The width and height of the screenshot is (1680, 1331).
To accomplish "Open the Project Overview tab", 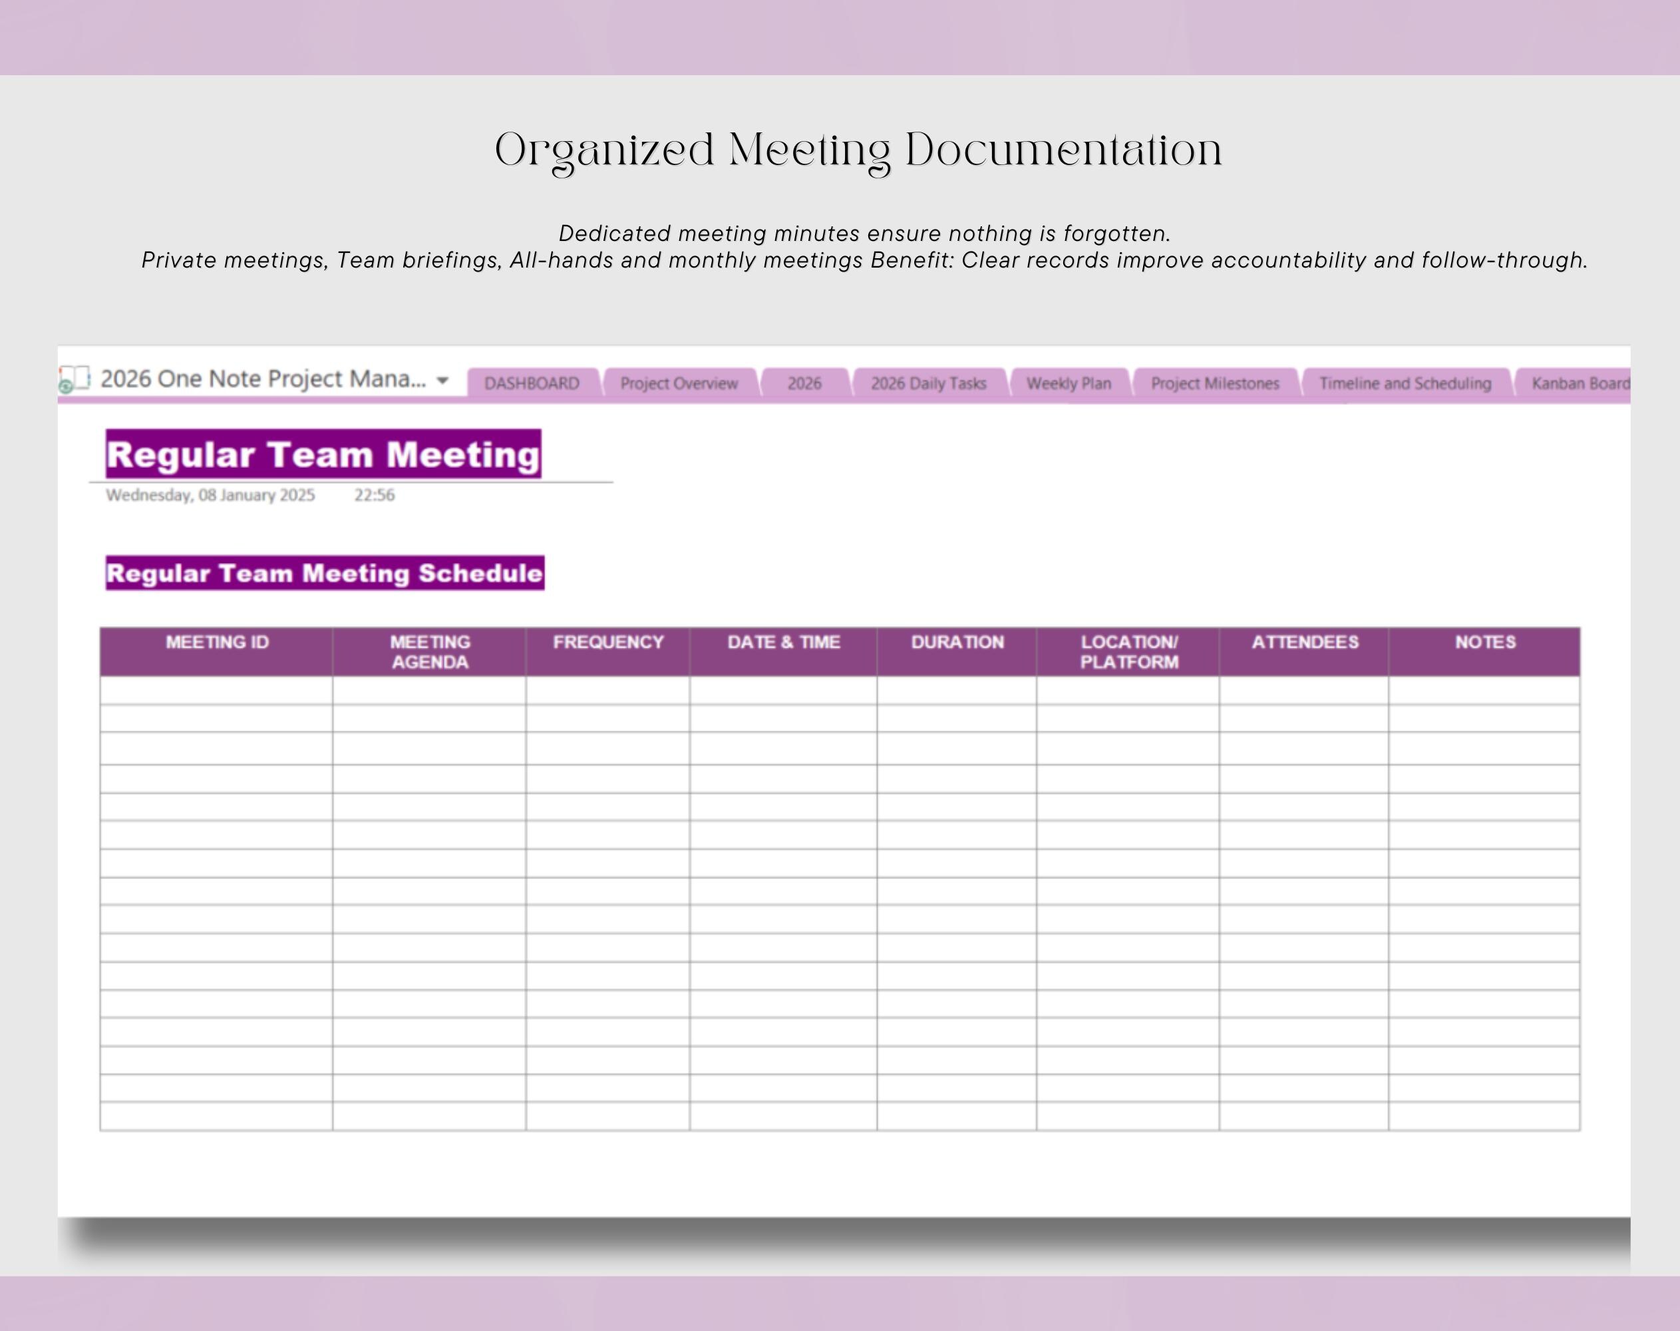I will pyautogui.click(x=679, y=383).
